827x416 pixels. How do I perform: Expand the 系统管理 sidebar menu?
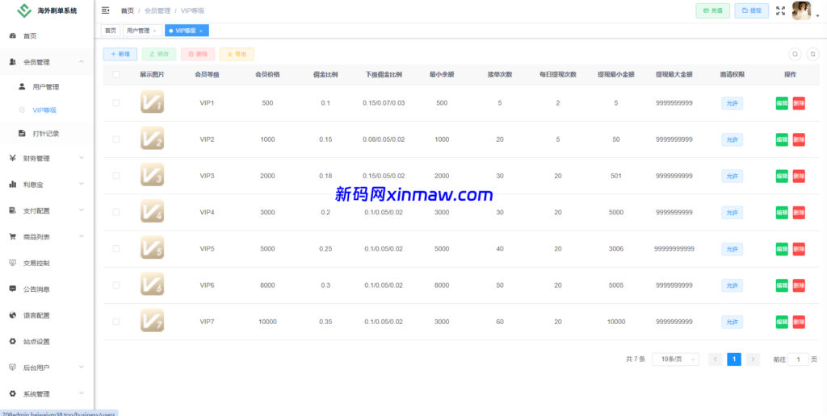click(x=47, y=393)
